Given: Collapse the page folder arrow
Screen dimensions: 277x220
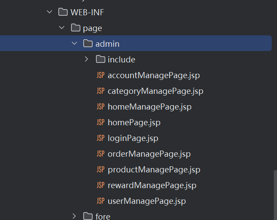Looking at the screenshot, I should (x=62, y=28).
